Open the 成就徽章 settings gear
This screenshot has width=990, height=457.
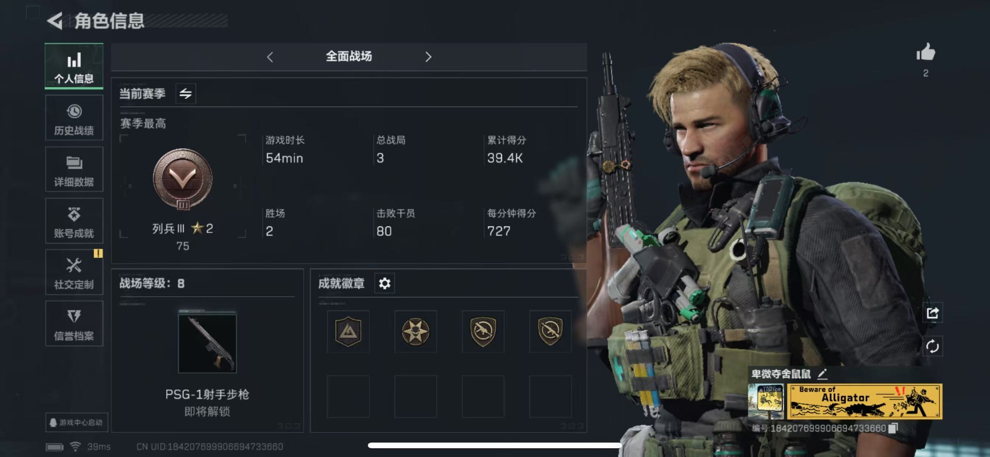pos(385,283)
